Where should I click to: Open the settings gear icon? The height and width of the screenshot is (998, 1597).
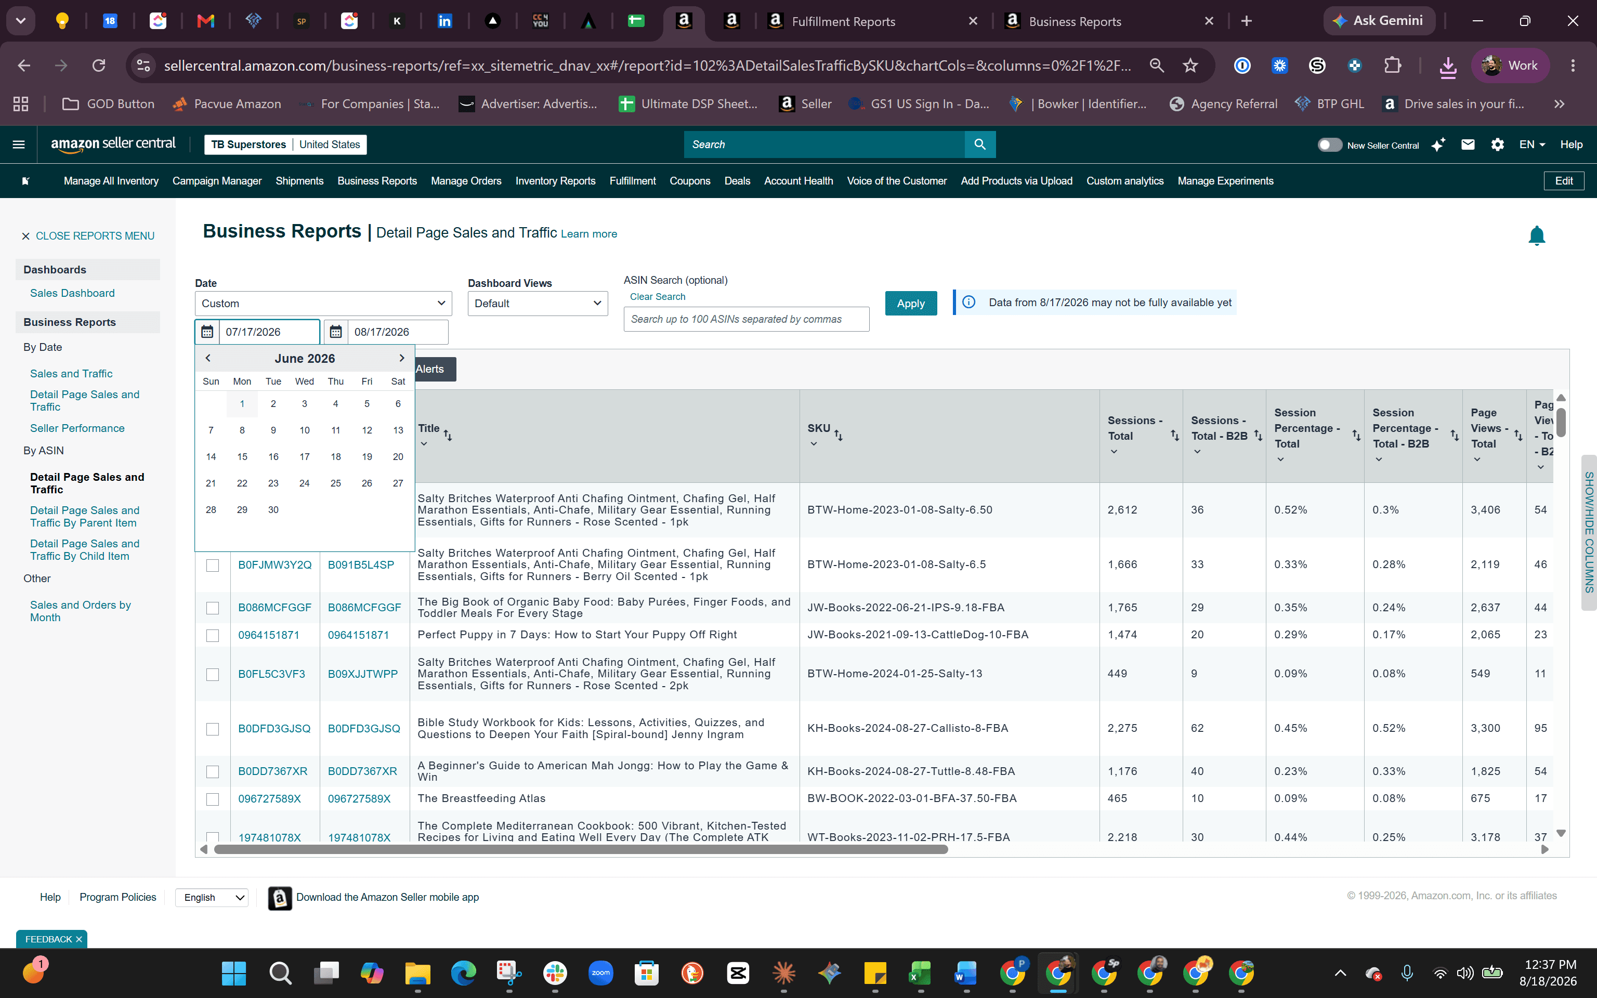point(1497,145)
